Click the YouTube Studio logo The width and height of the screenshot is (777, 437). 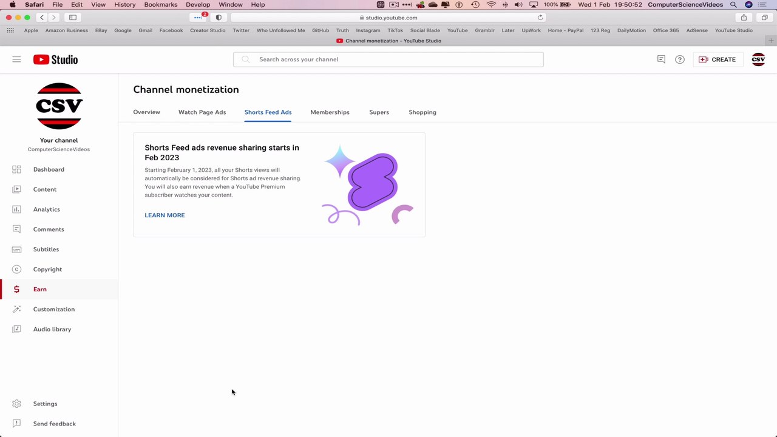click(55, 59)
